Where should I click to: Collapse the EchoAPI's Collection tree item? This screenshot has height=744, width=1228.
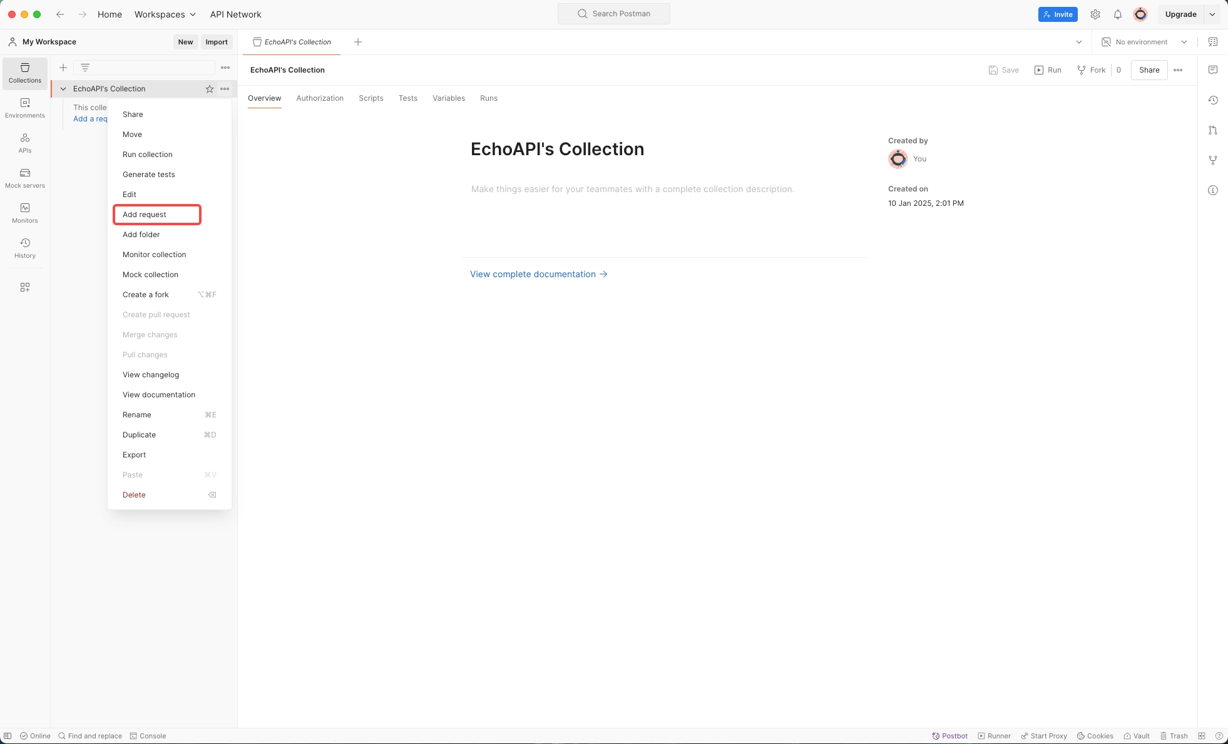click(63, 89)
